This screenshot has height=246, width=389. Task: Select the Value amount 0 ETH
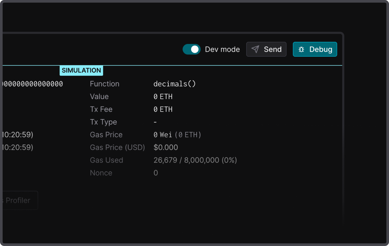tap(163, 97)
